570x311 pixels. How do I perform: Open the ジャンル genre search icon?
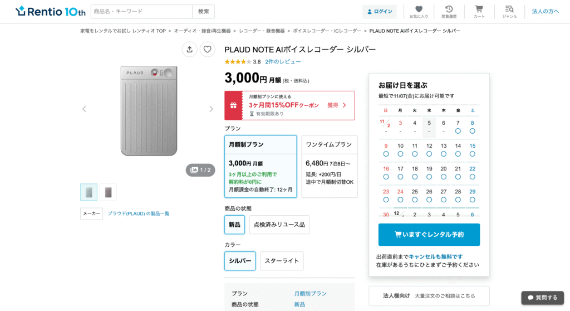509,11
